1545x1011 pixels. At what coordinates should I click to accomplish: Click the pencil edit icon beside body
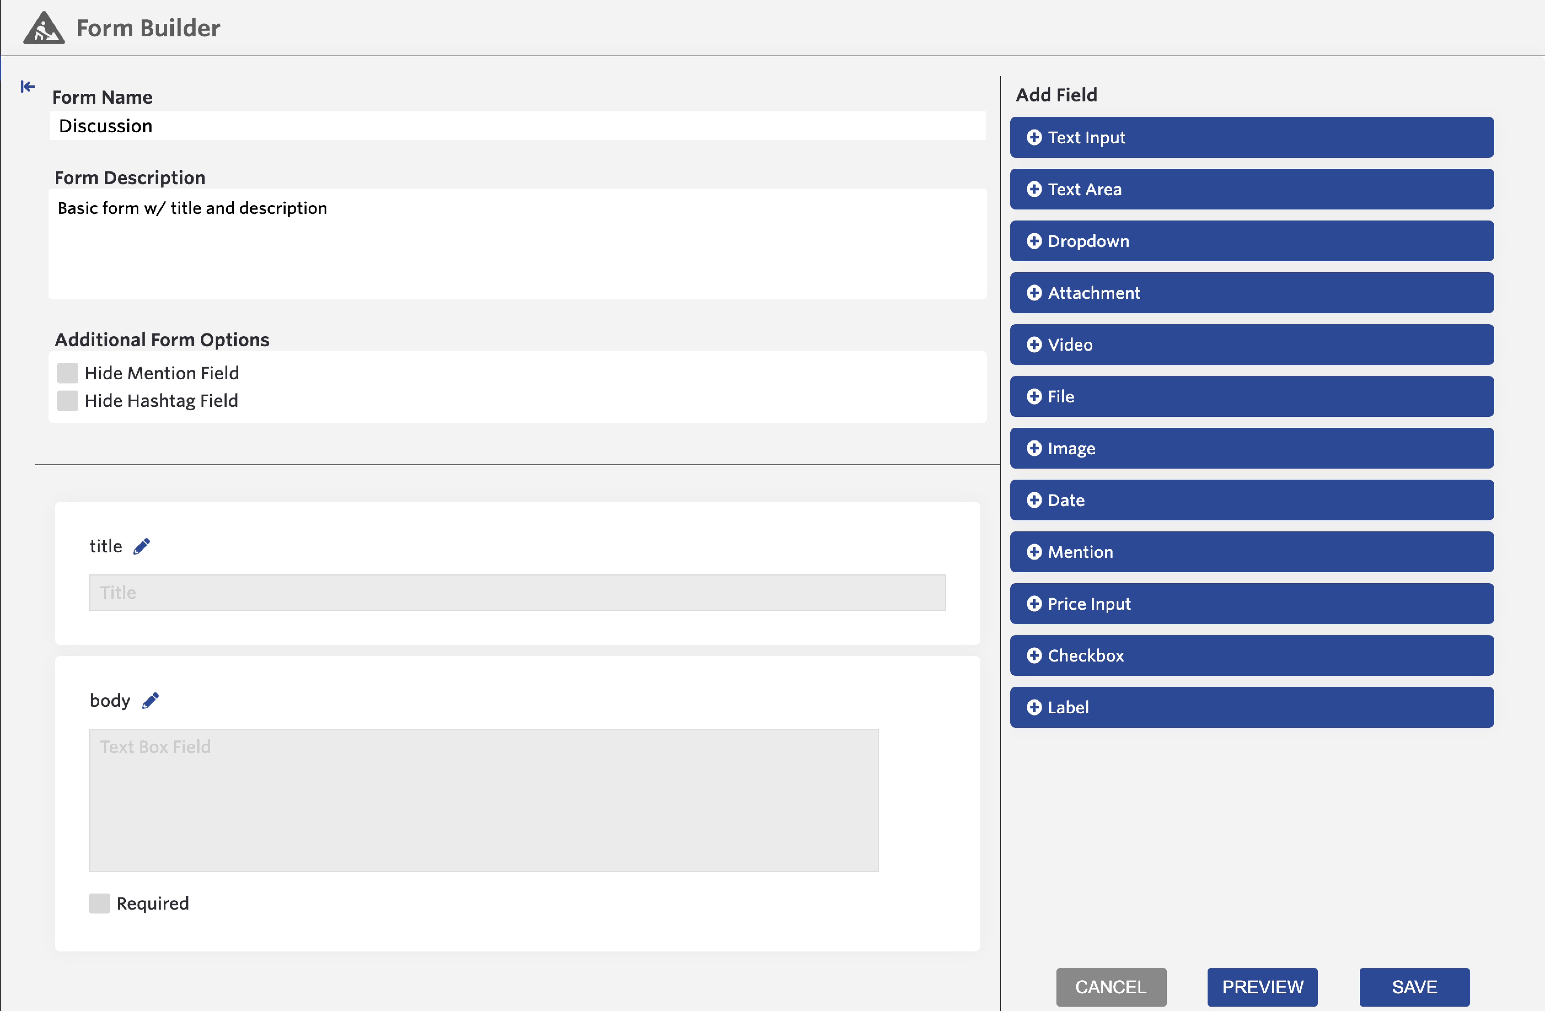pos(150,701)
